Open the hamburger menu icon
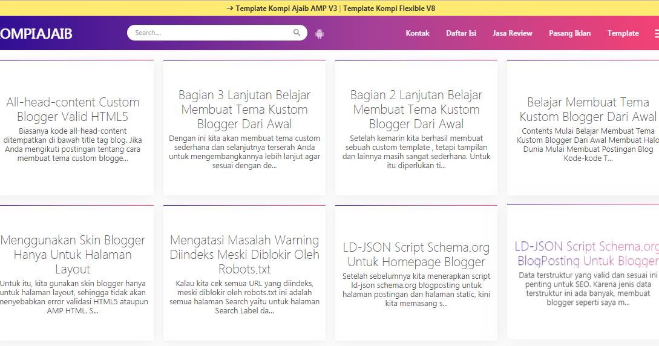The width and height of the screenshot is (659, 346). (657, 33)
